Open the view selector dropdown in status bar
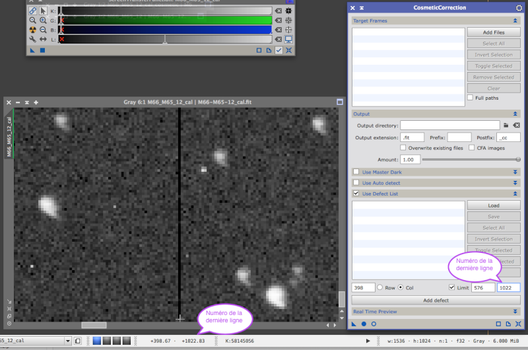Screen dimensions: 528x350 click(68, 341)
